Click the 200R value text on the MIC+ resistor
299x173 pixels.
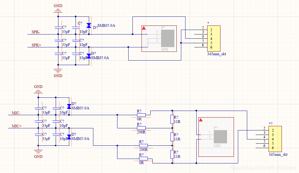click(x=143, y=150)
